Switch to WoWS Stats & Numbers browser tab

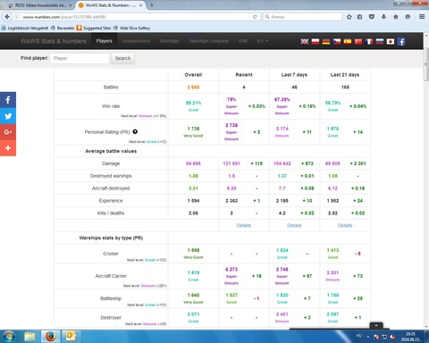pos(110,5)
